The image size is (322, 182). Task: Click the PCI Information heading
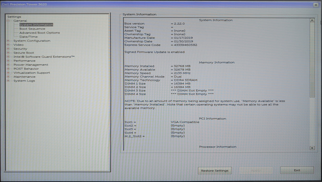(212, 119)
